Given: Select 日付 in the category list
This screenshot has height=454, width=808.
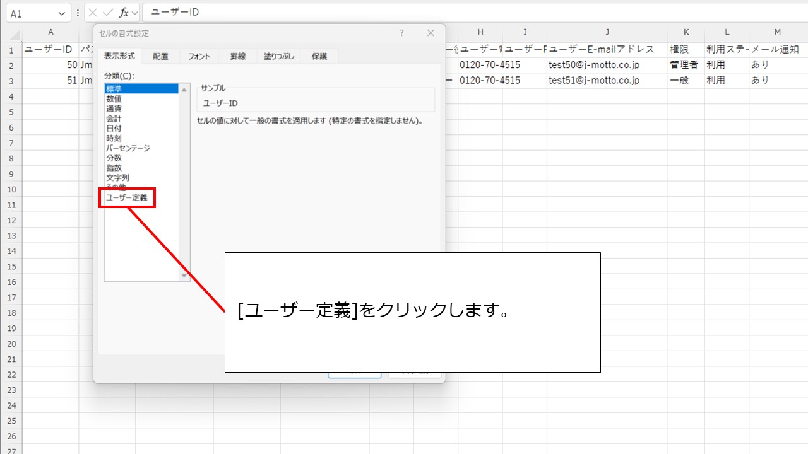Looking at the screenshot, I should point(114,128).
